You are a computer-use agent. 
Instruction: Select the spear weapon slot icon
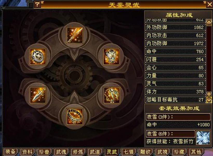[75, 35]
